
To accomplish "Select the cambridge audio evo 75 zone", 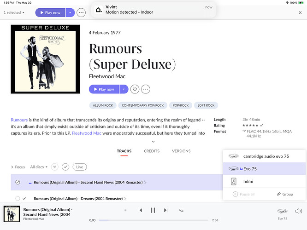I will (x=264, y=156).
